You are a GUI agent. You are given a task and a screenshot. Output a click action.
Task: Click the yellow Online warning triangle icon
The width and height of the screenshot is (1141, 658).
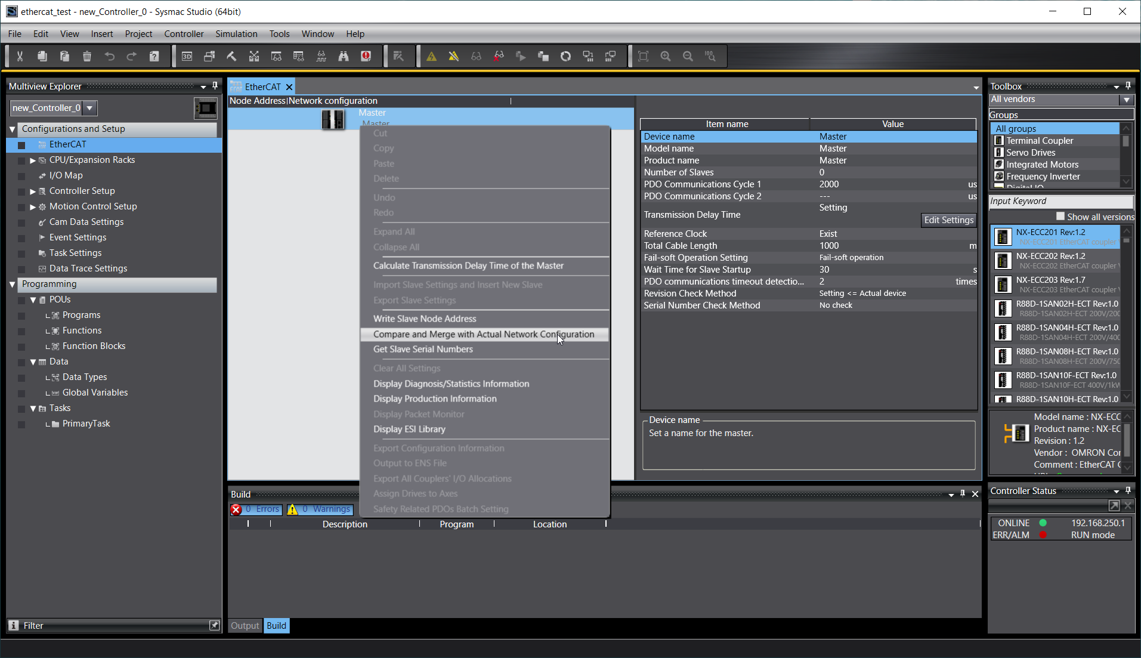click(431, 56)
